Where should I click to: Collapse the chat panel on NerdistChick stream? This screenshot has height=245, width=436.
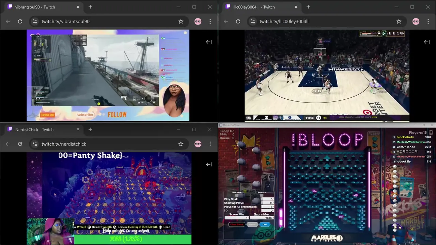(209, 164)
